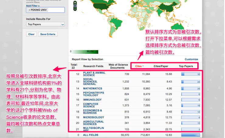
Task: Remove the PEKING UNIV filter tag
Action: [x=29, y=10]
